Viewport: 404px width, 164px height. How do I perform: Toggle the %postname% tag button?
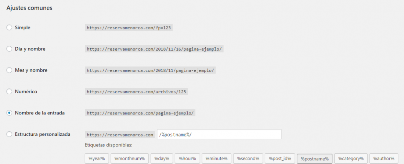315,158
